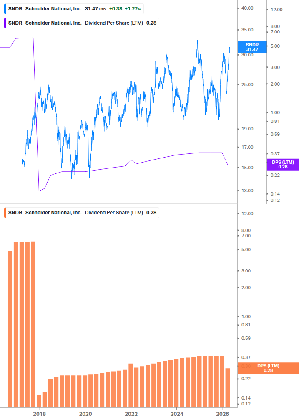Click the 2024 label on time axis
The image size is (299, 420).
[177, 414]
